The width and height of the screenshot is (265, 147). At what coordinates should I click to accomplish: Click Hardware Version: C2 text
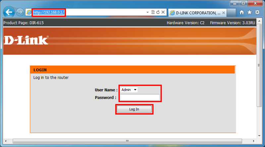point(185,23)
